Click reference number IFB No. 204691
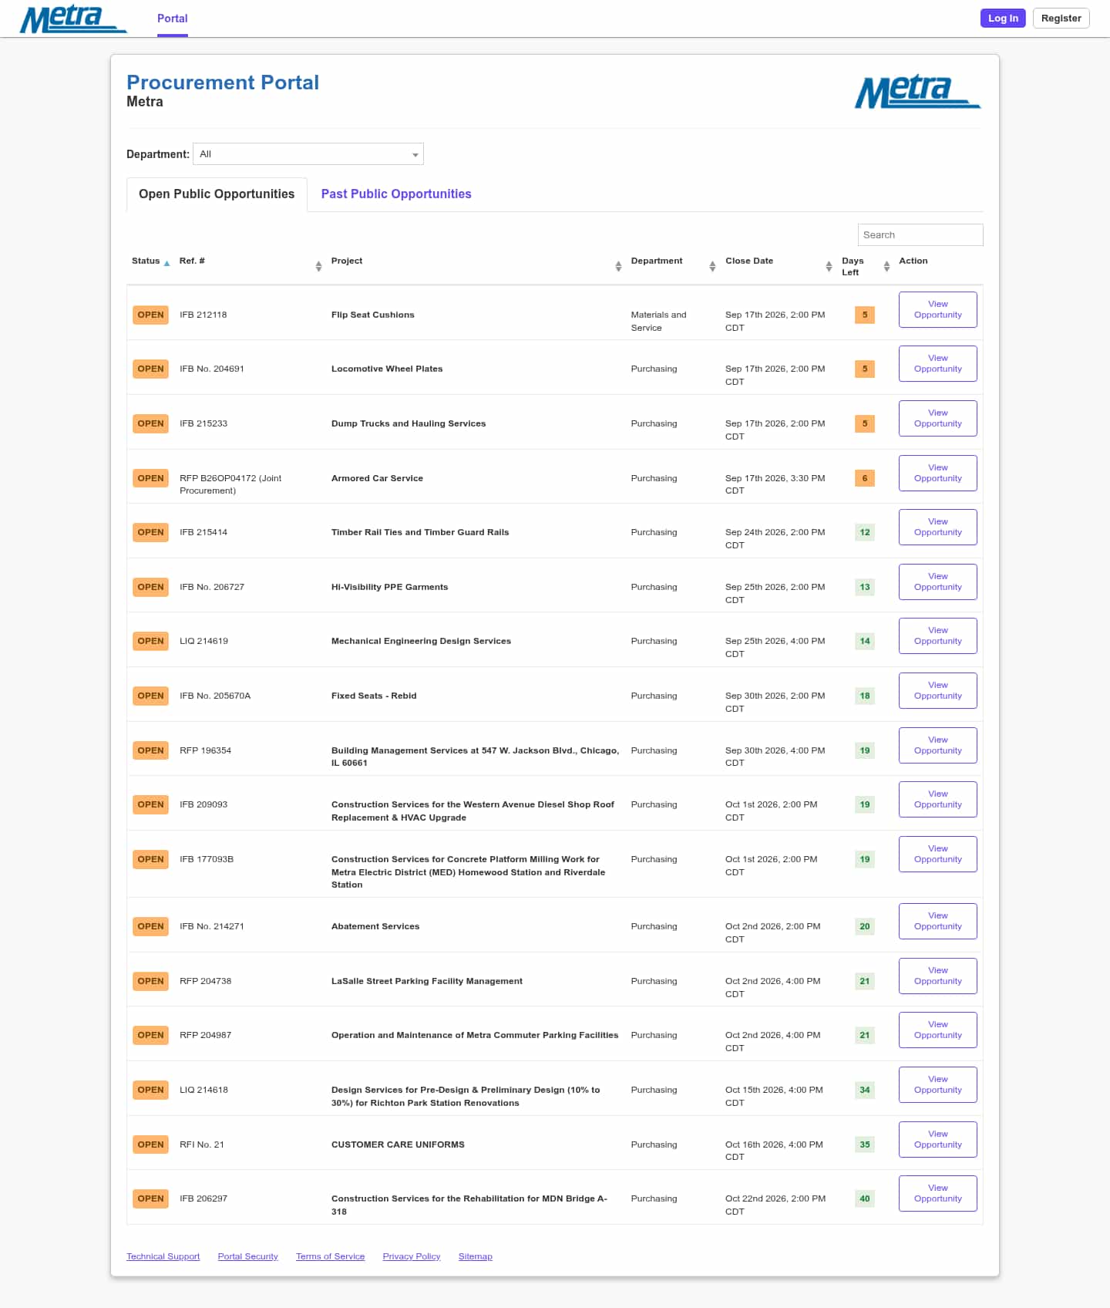Screen dimensions: 1110x1308 (x=212, y=369)
